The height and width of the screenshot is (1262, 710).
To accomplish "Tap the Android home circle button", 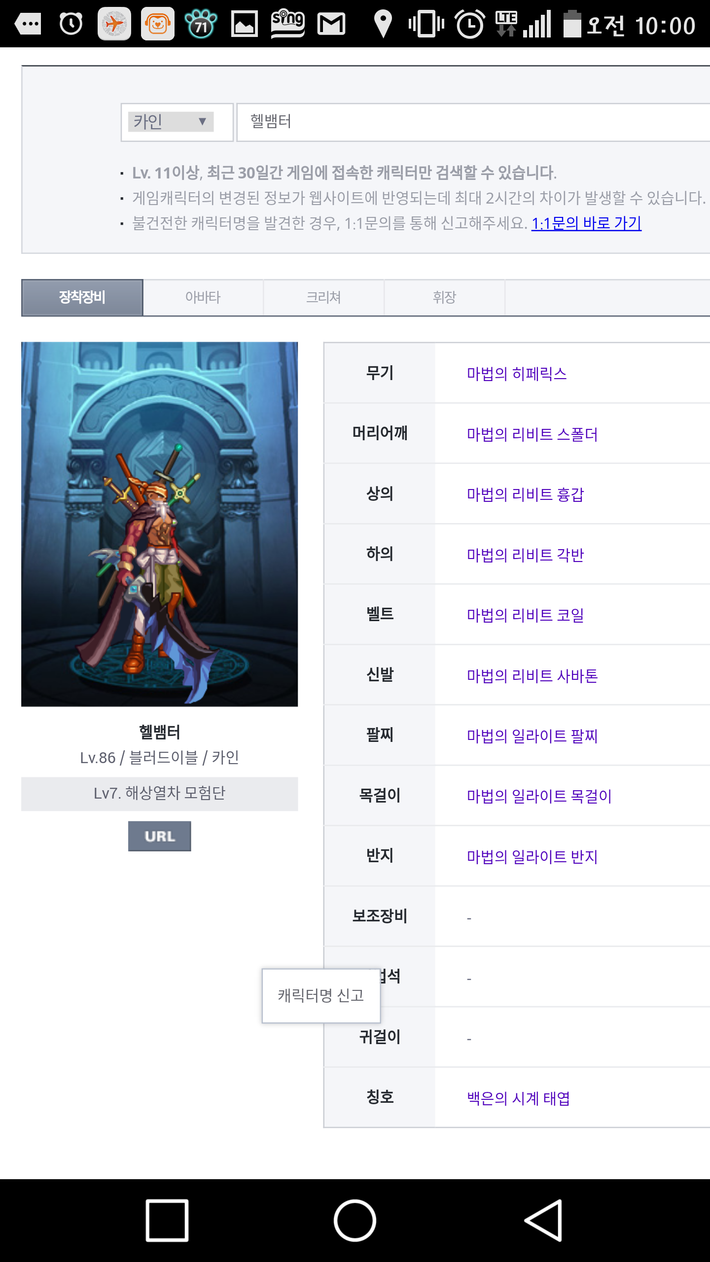I will coord(355,1221).
